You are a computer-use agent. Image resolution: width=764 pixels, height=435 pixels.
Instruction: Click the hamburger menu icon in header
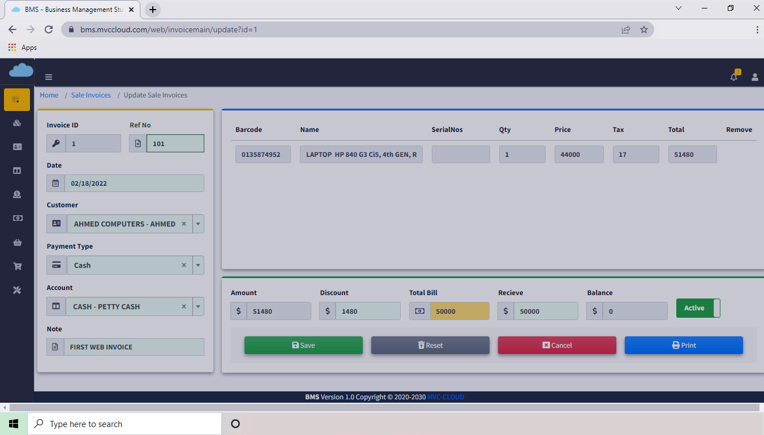(49, 77)
